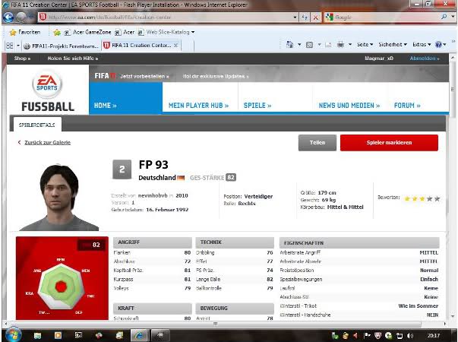Image resolution: width=458 pixels, height=342 pixels.
Task: Click the Stop loading X button
Action: click(x=315, y=17)
